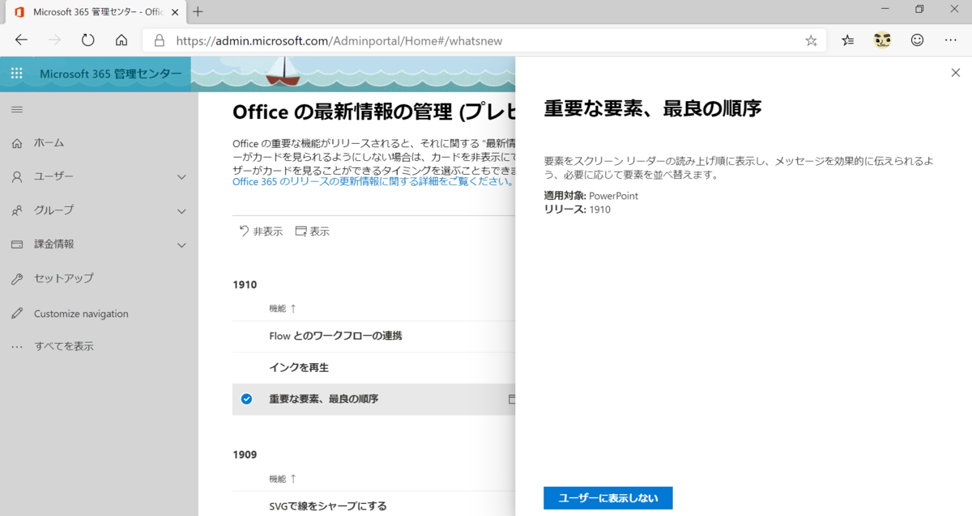Screen dimensions: 972x516
Task: Select the Flow とのワークフローの連携 row
Action: point(373,336)
